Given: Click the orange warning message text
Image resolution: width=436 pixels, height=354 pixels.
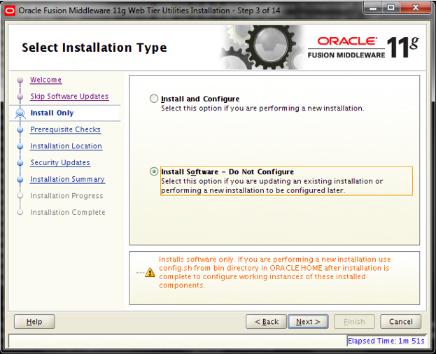Looking at the screenshot, I should tap(275, 272).
